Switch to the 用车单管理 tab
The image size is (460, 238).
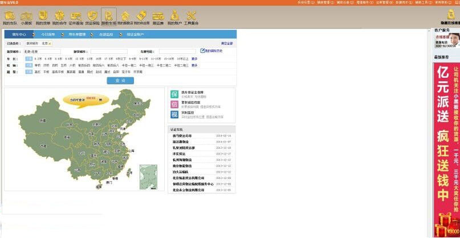click(77, 35)
